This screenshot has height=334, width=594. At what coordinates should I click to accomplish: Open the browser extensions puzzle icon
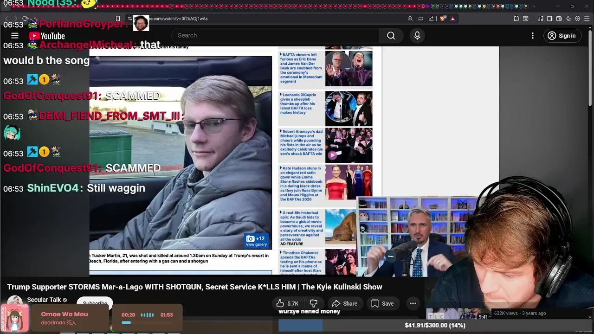tap(517, 19)
